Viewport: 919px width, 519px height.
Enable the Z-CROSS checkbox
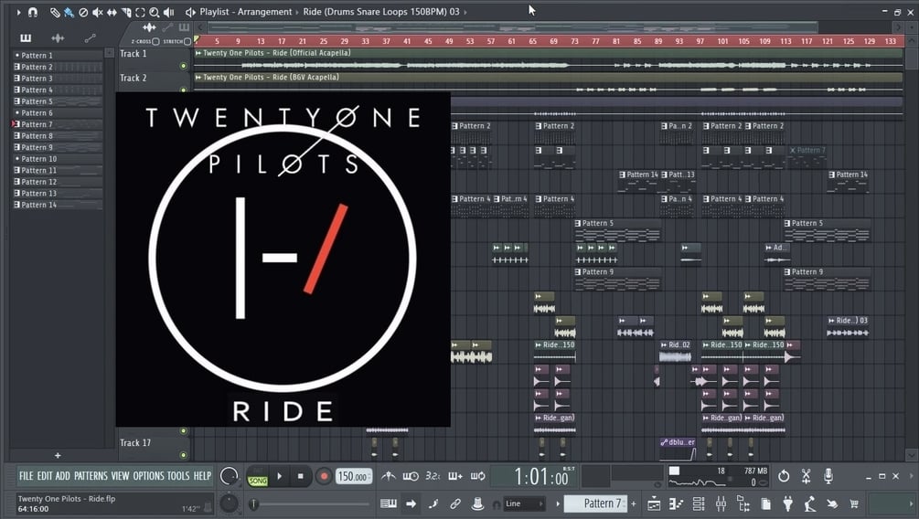pyautogui.click(x=155, y=42)
